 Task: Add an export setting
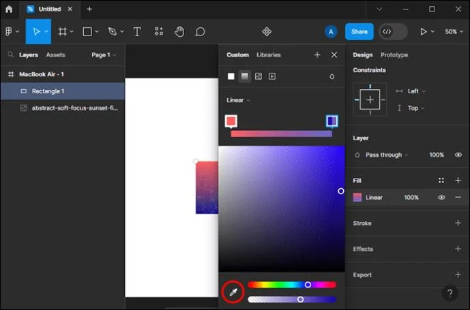click(x=458, y=275)
